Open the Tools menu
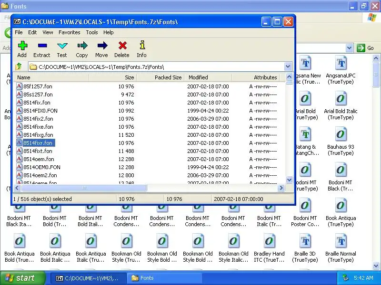The height and width of the screenshot is (285, 381). [91, 32]
